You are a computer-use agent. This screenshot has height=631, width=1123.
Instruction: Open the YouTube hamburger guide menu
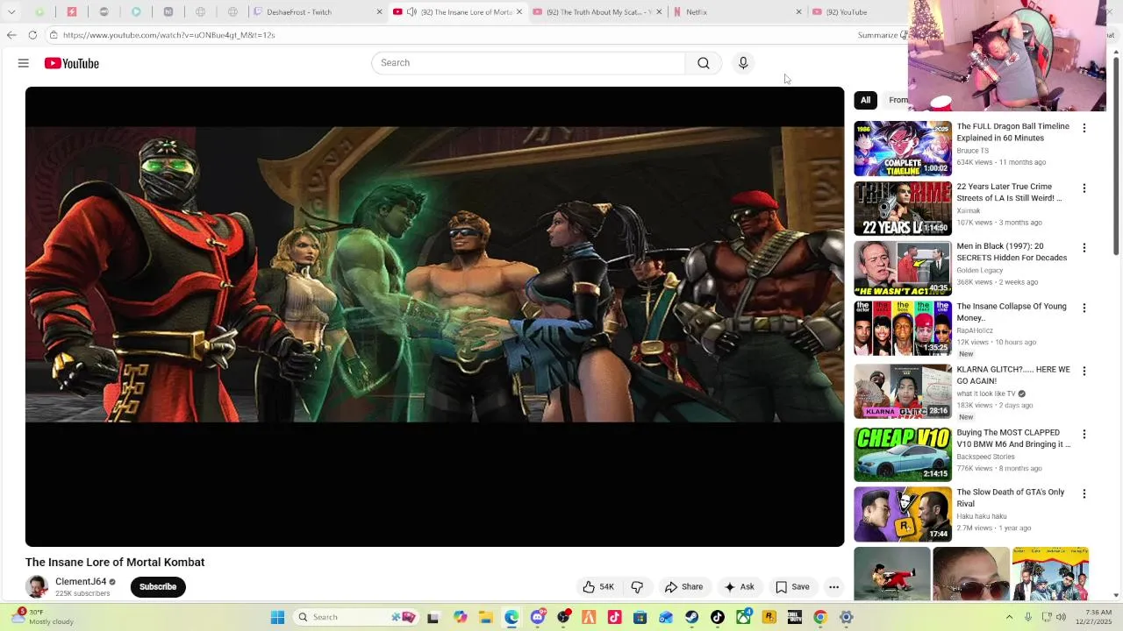click(x=24, y=63)
